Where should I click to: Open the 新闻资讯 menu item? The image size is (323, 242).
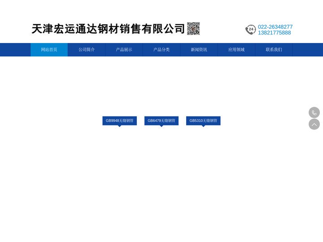click(x=199, y=50)
